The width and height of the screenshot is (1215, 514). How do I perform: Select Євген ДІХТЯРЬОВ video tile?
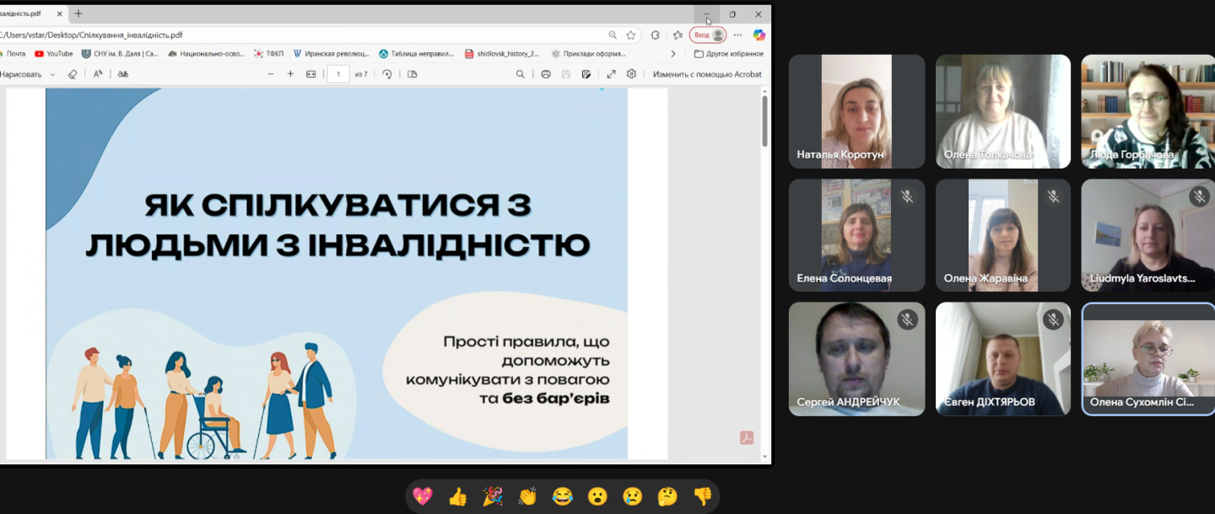point(1003,359)
